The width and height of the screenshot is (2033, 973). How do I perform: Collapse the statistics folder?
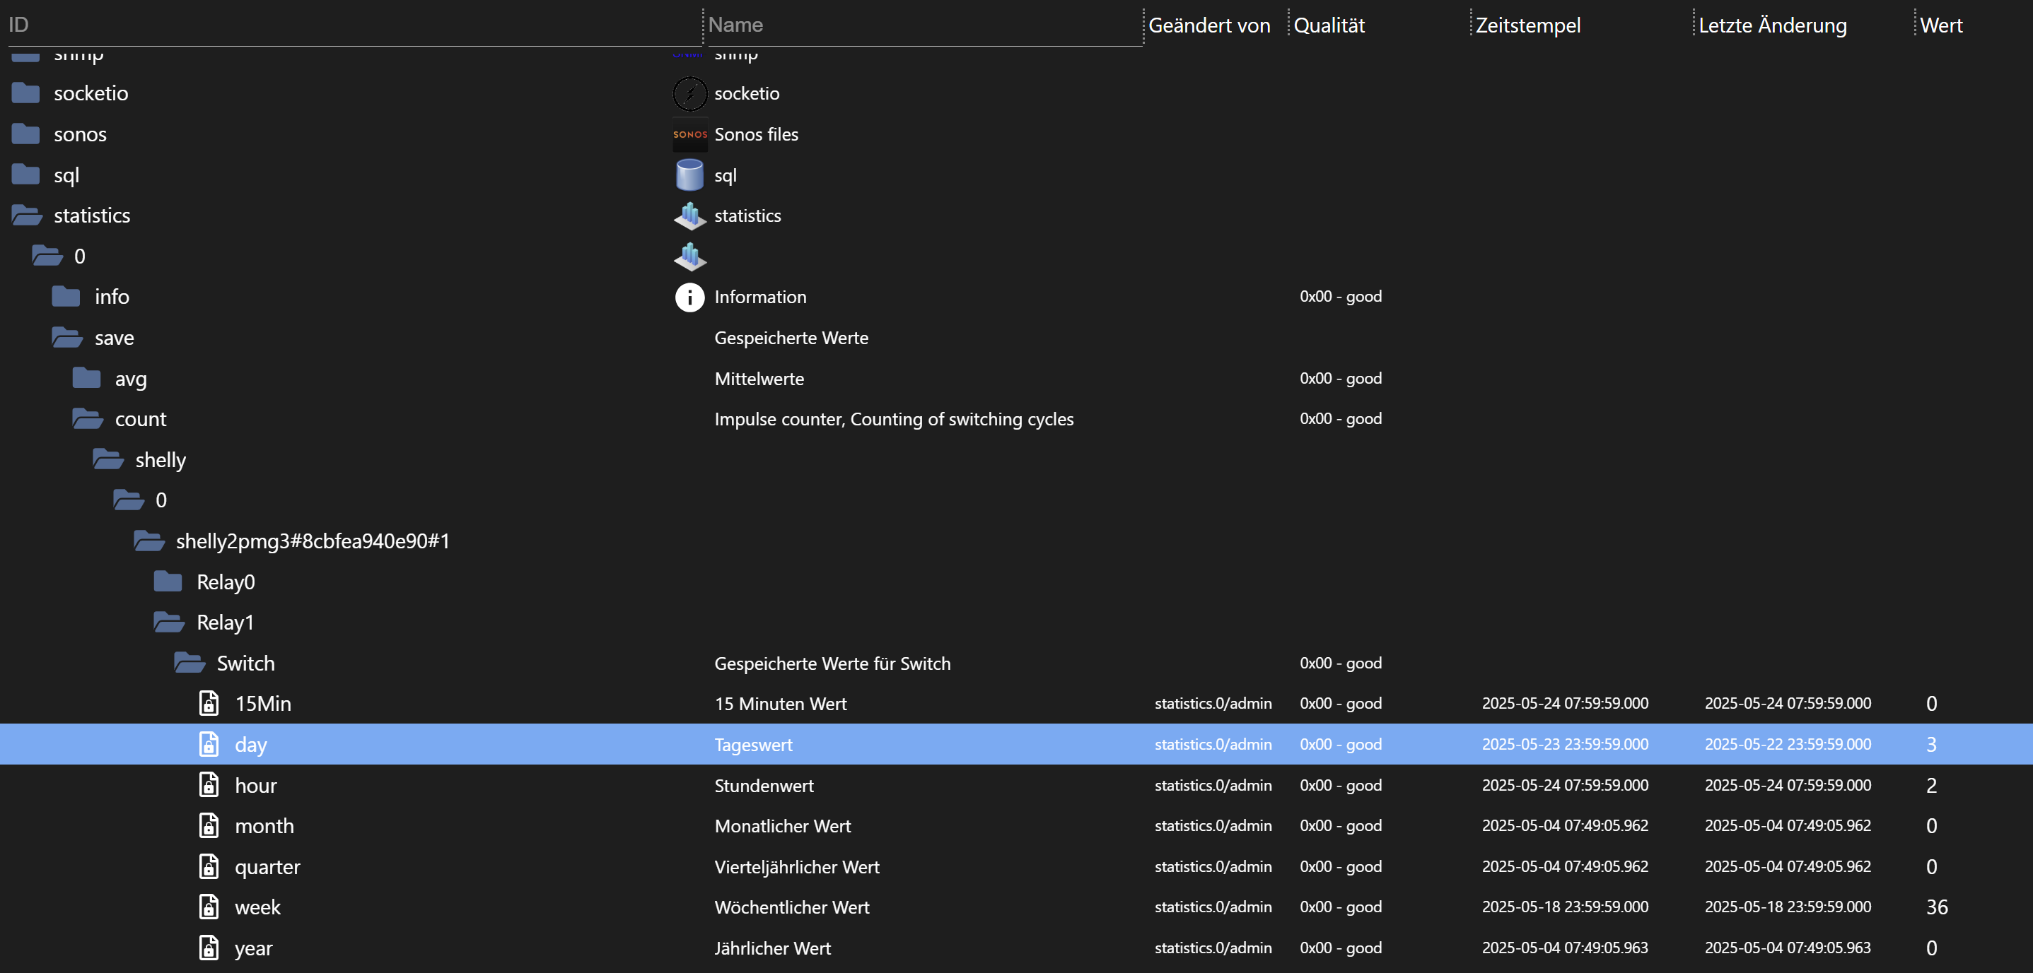click(27, 216)
